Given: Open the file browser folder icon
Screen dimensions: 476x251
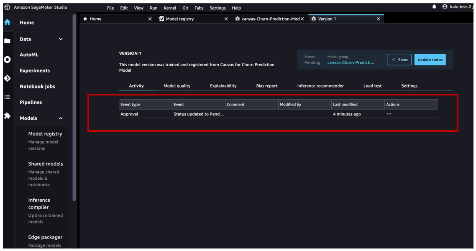Looking at the screenshot, I should click(x=7, y=41).
